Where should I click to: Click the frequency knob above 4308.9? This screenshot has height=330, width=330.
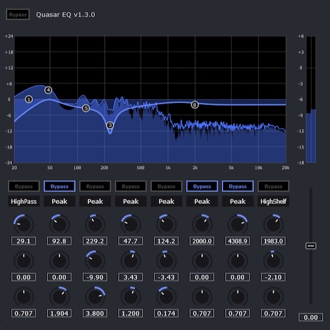tap(238, 224)
